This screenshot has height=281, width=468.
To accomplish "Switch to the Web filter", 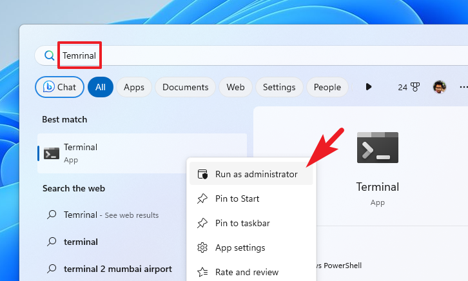I will pos(235,87).
